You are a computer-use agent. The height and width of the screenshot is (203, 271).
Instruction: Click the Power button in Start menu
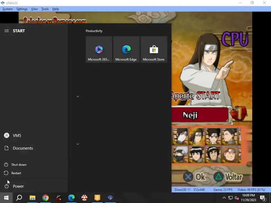(34, 186)
